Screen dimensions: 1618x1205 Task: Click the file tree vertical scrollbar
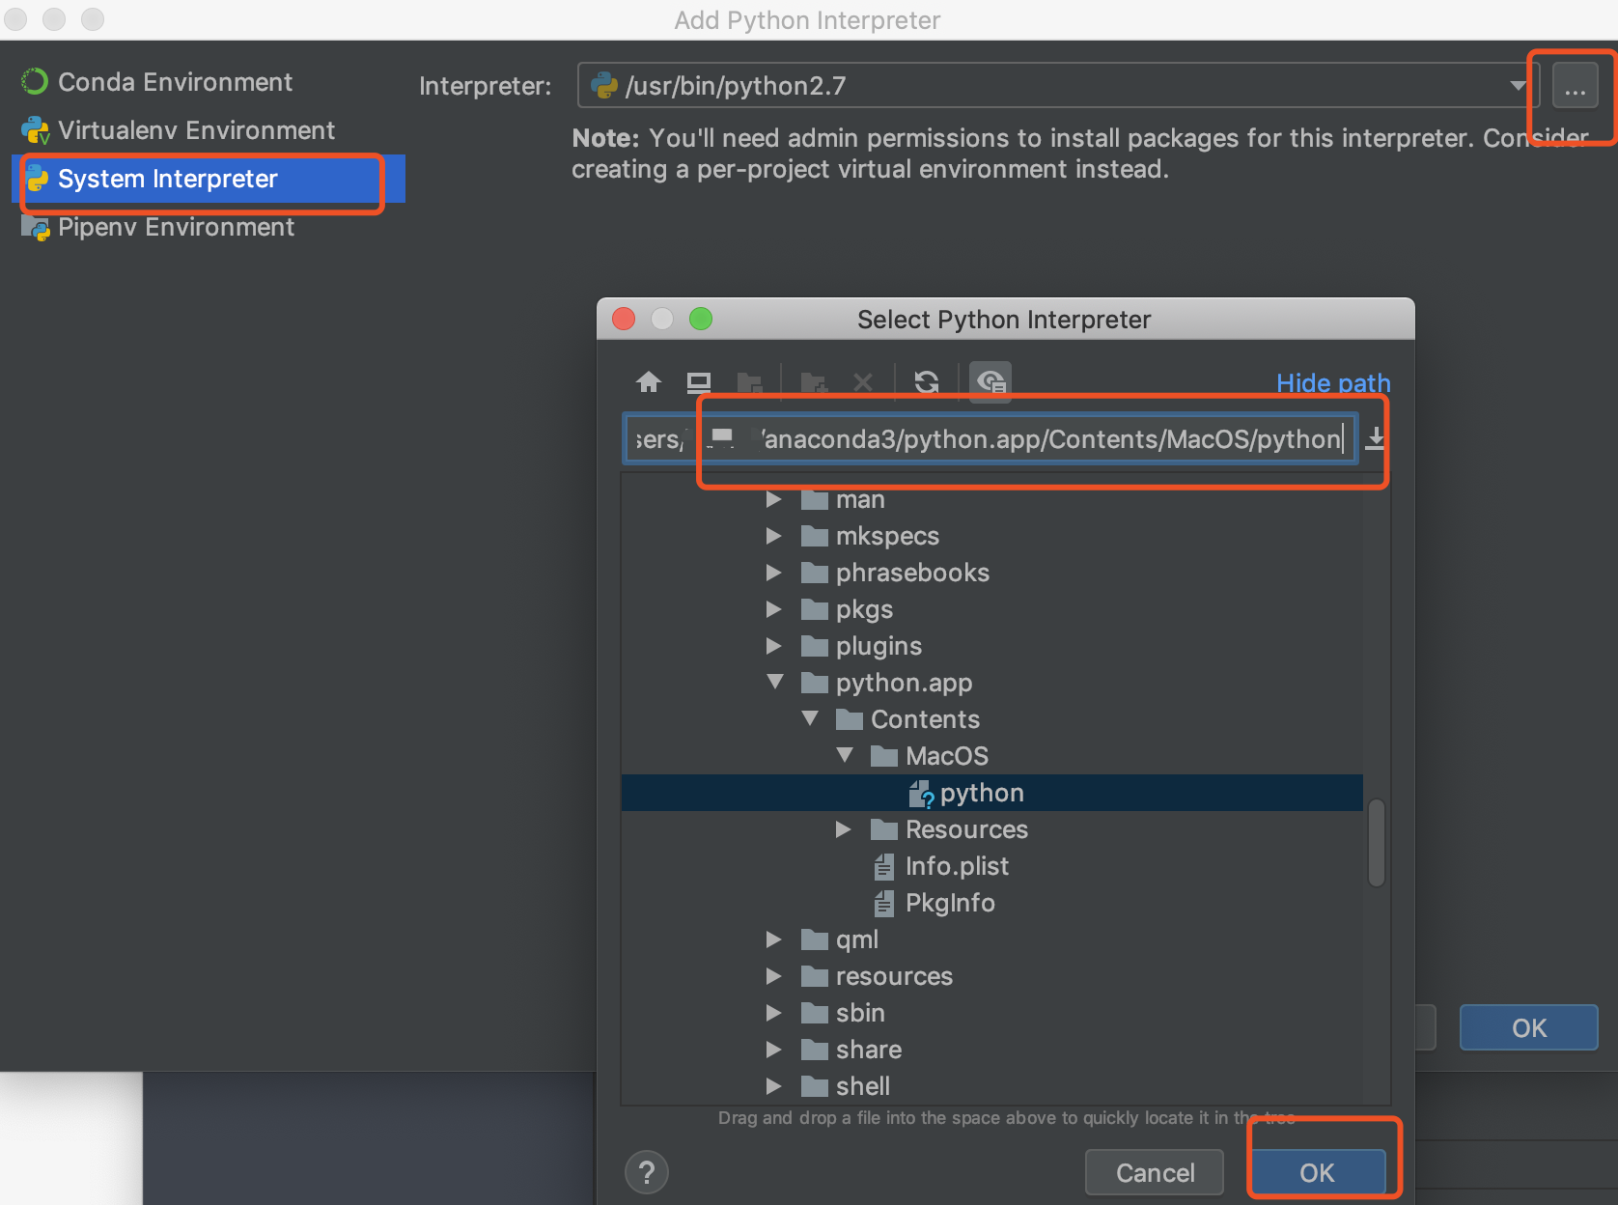tap(1377, 842)
